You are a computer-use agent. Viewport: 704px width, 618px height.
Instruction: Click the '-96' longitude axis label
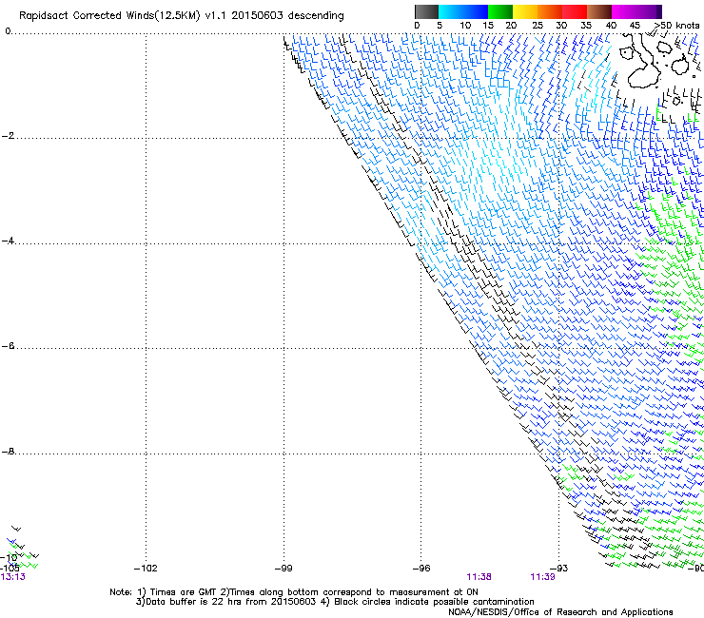[421, 569]
